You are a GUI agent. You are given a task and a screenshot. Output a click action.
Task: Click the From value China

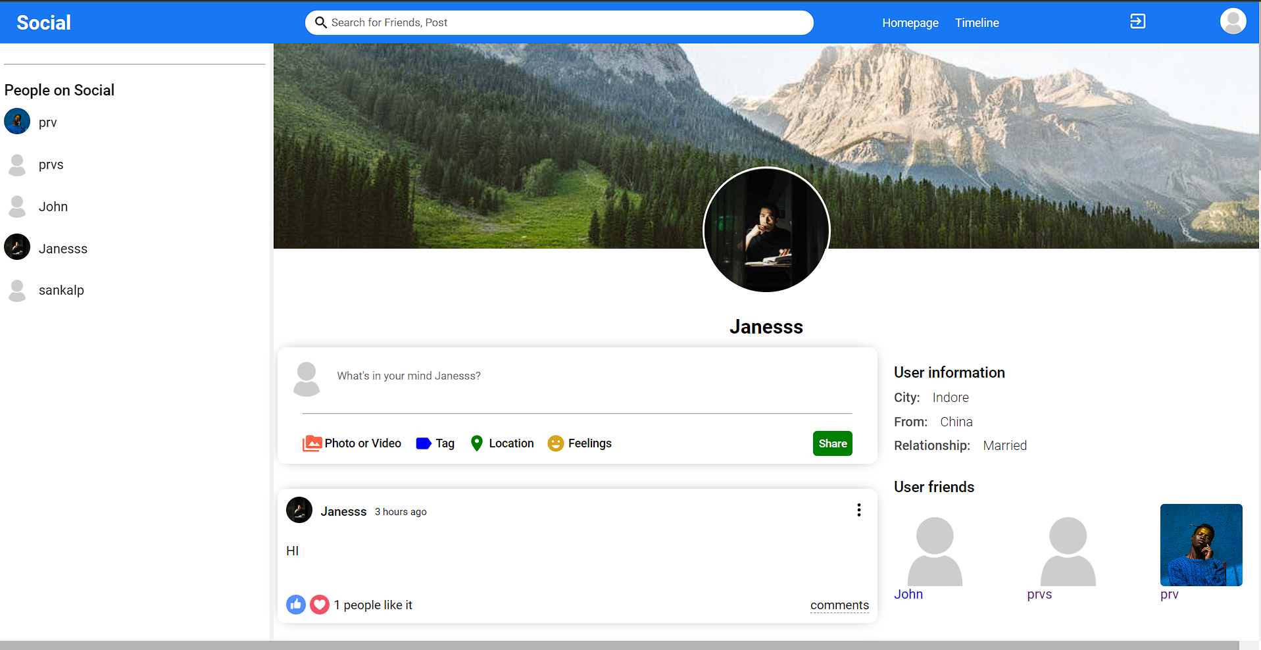pyautogui.click(x=956, y=422)
